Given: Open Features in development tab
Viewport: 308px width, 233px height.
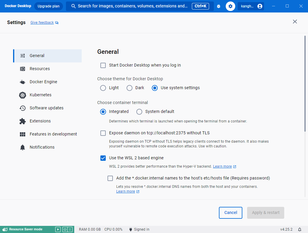Looking at the screenshot, I should click(47, 134).
